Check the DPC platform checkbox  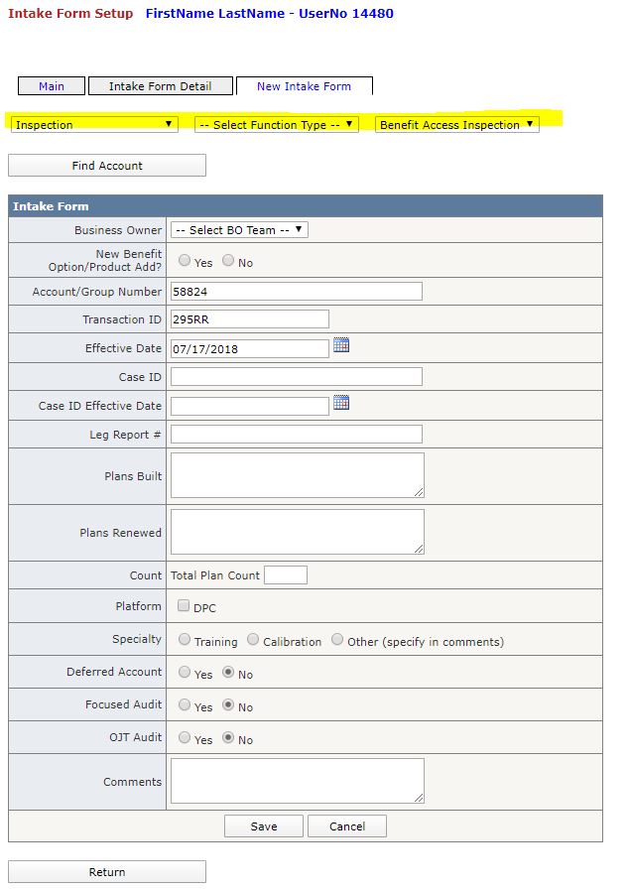coord(184,605)
